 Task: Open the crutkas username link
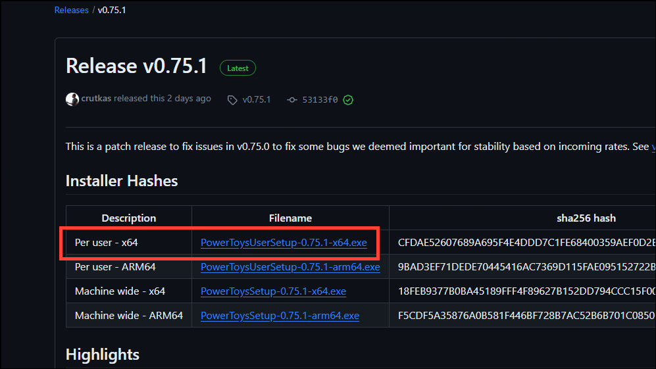coord(96,99)
